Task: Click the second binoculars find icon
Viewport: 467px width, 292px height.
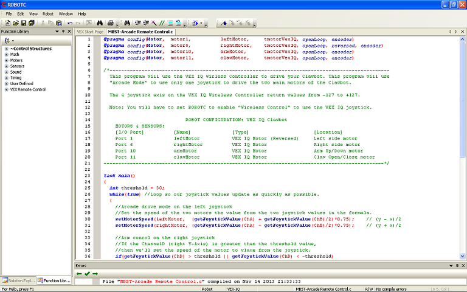Action: pyautogui.click(x=127, y=23)
